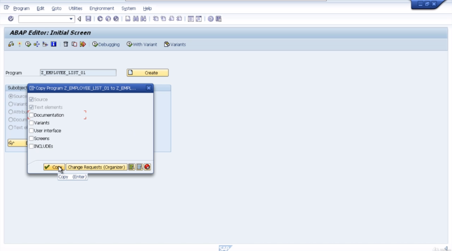Click the red Cancel icon in the Copy dialog
Screen dimensions: 452x251
point(147,167)
